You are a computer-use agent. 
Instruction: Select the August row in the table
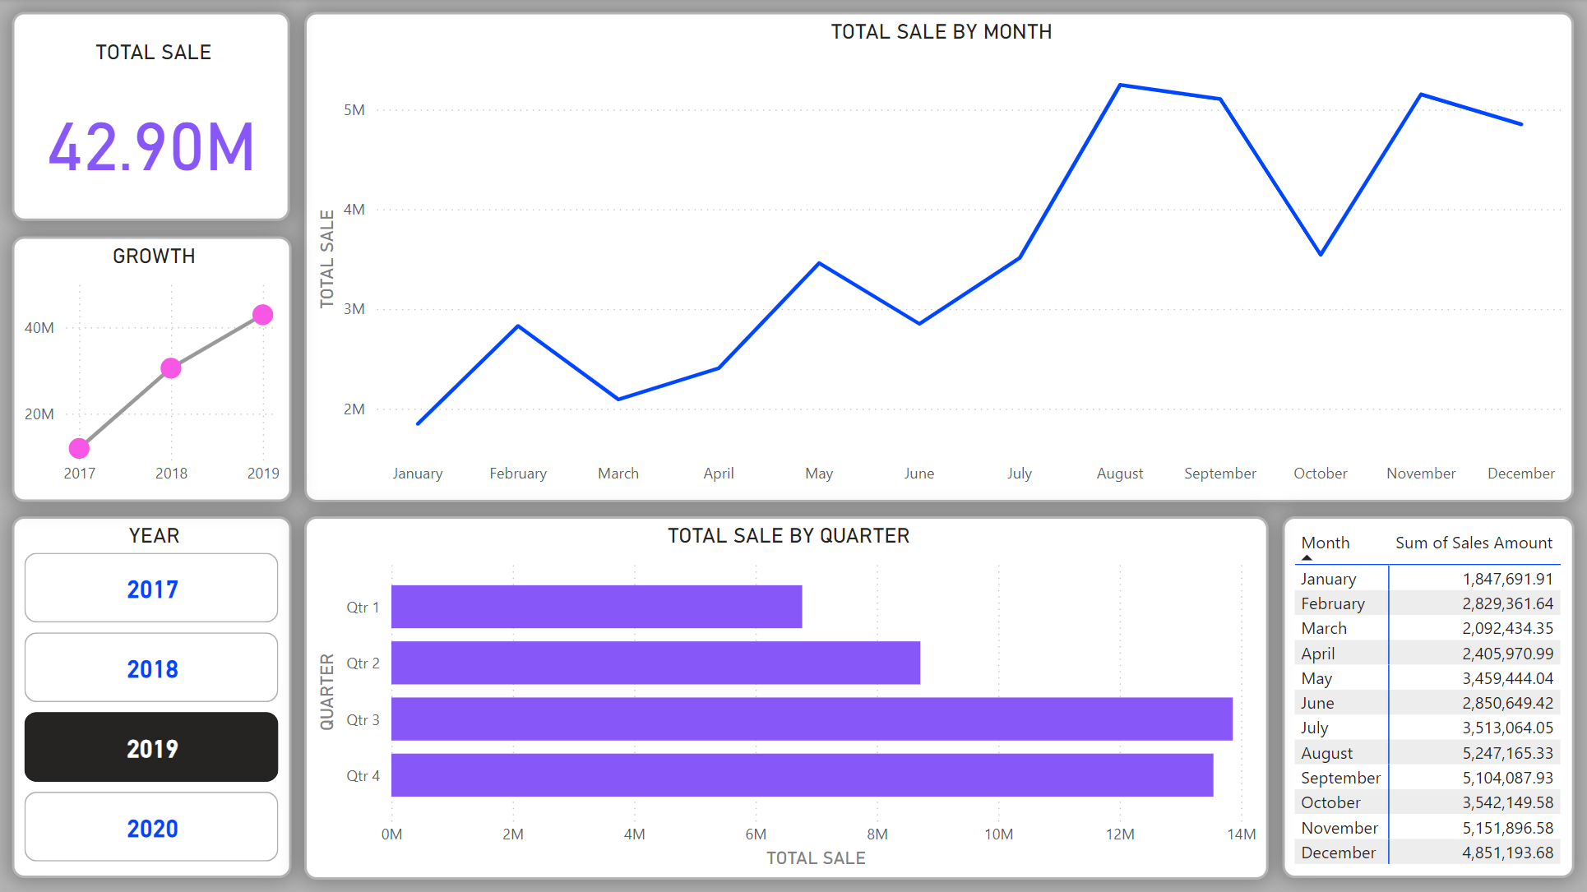[1326, 753]
